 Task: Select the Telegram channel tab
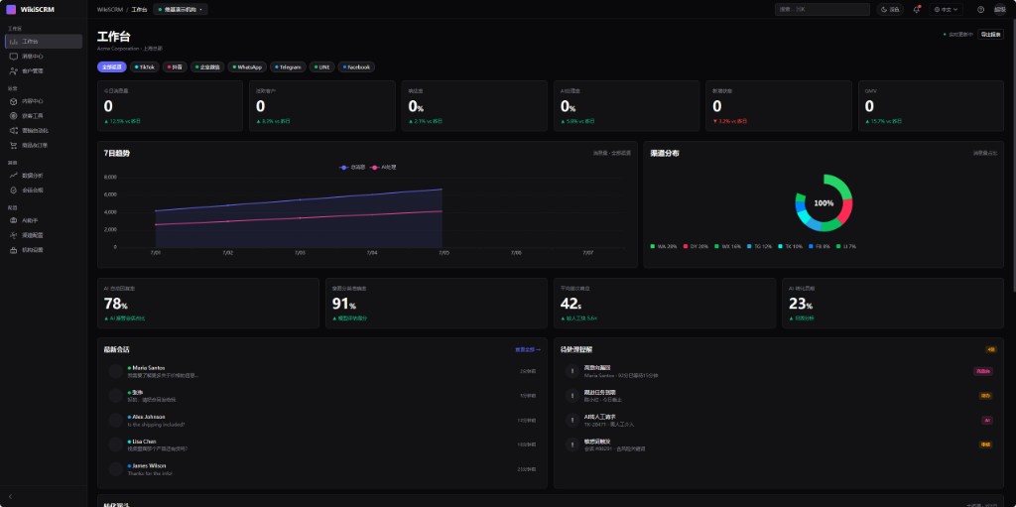click(288, 66)
